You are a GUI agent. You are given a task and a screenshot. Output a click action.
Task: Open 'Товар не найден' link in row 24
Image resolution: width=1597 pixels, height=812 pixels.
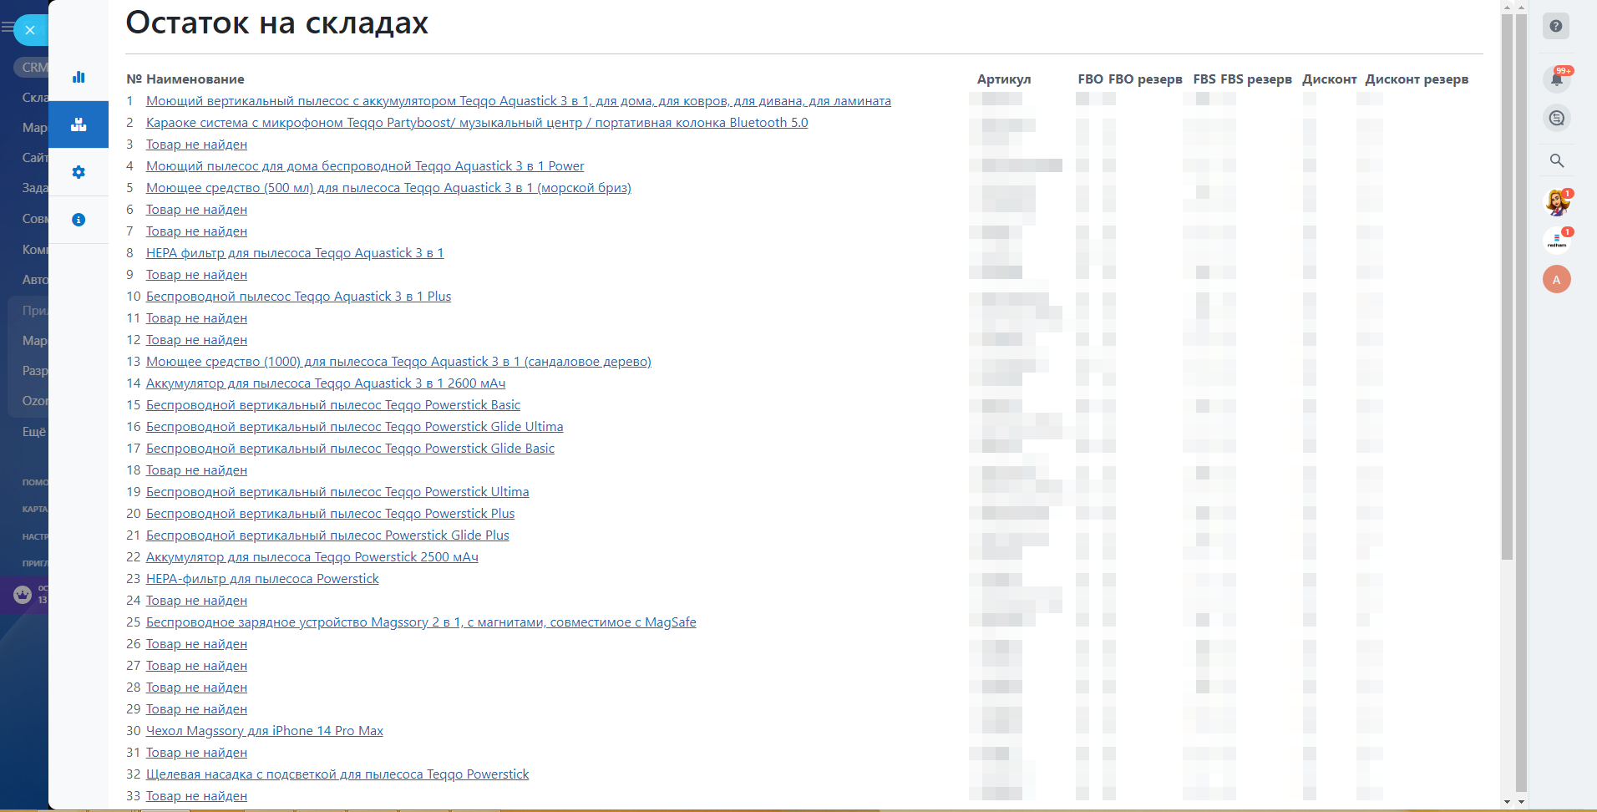tap(196, 601)
